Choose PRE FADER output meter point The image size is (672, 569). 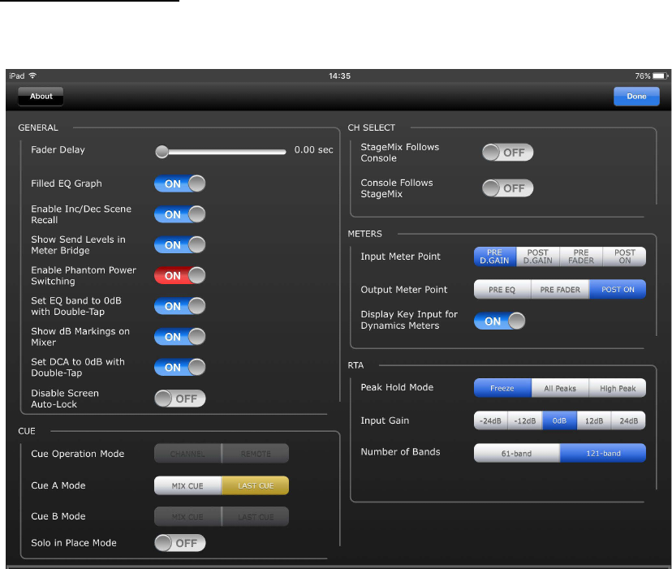560,290
